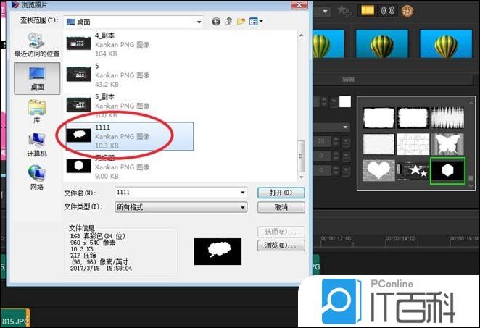Click the stepper beside value 70
Viewport: 480px width, 328px height.
point(336,141)
